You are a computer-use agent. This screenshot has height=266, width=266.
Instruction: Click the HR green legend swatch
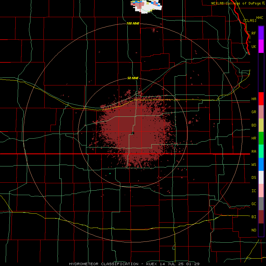[x=261, y=138]
